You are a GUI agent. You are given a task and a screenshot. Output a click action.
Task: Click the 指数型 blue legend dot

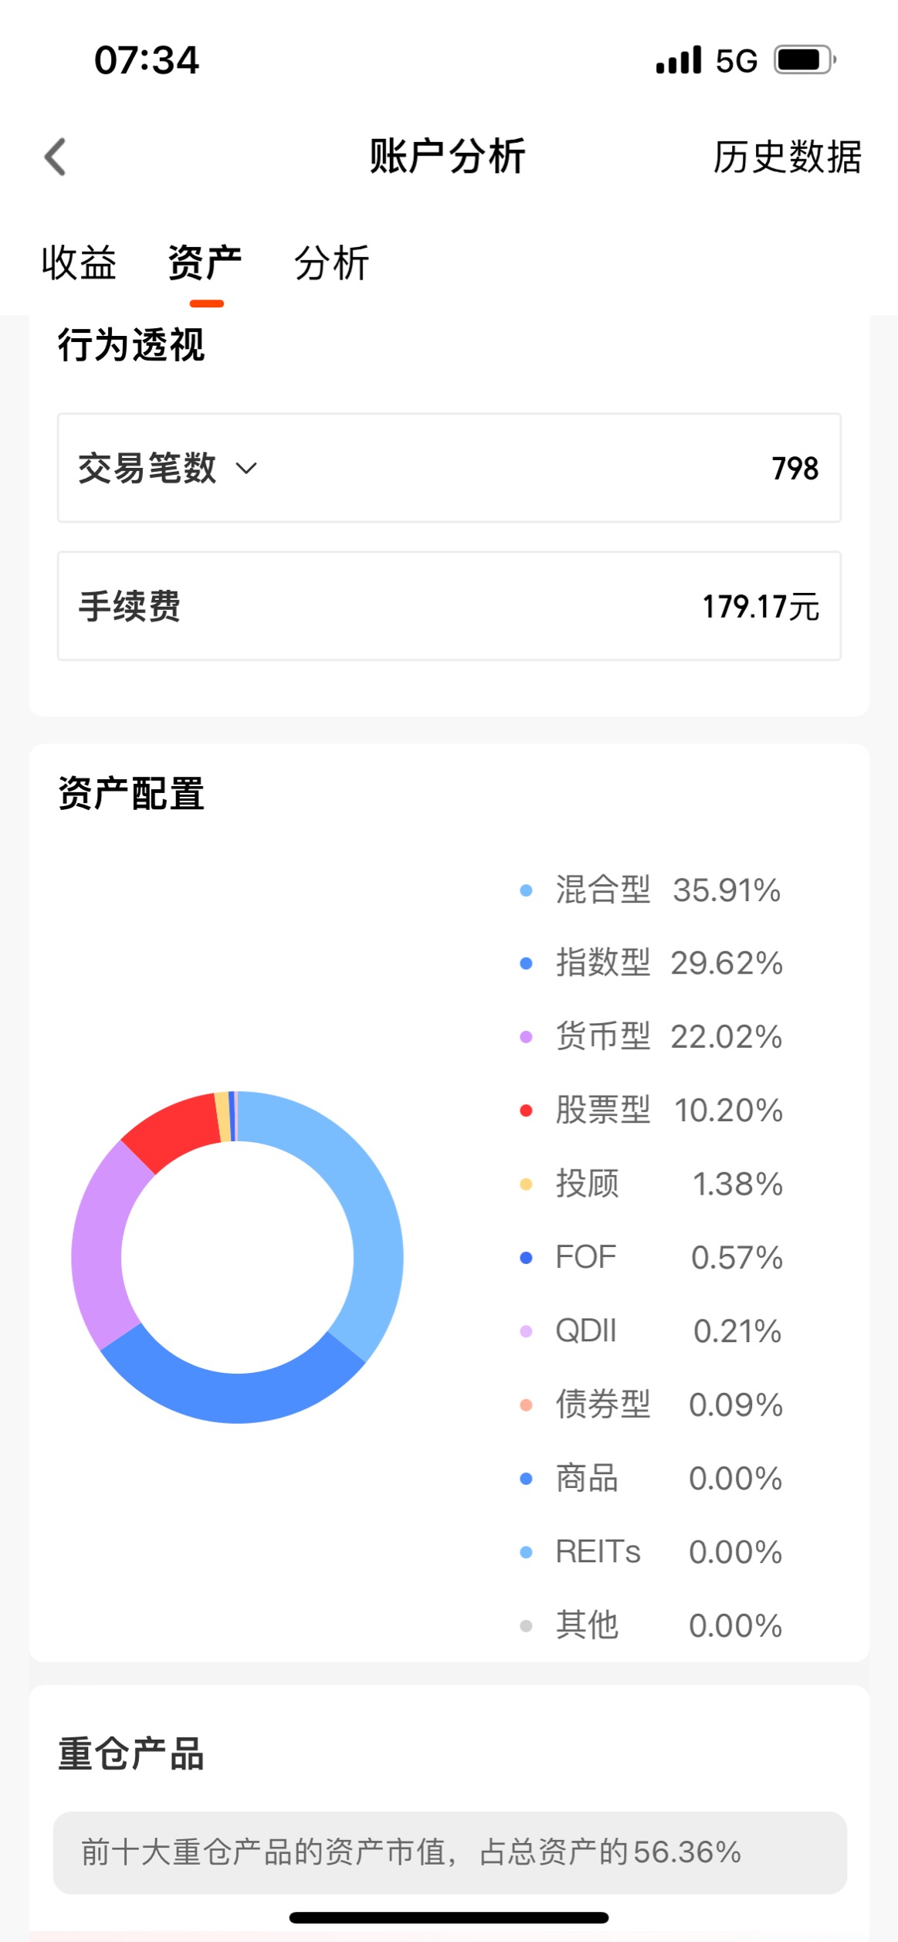click(x=527, y=964)
